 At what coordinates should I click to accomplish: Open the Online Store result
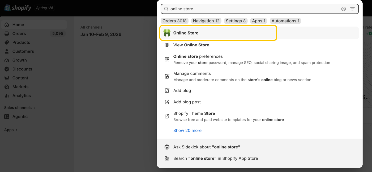pos(260,33)
